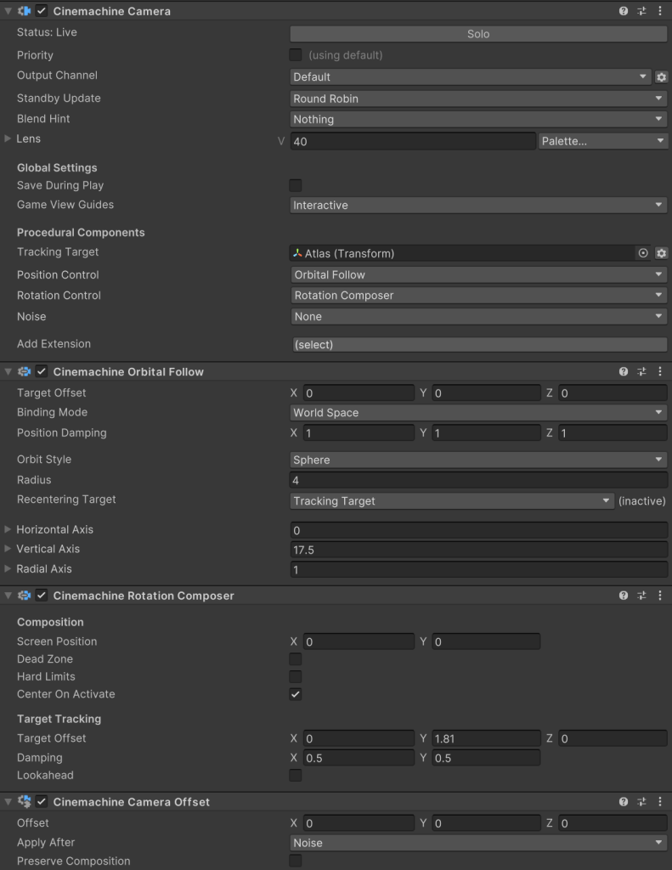The image size is (672, 870).
Task: Uncheck Center On Activate
Action: pos(296,694)
